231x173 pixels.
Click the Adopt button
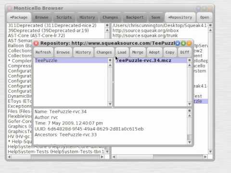point(154,52)
